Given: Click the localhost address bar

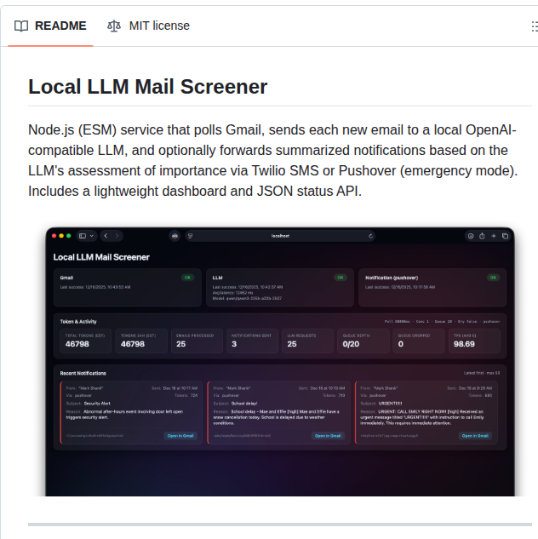Looking at the screenshot, I should pyautogui.click(x=280, y=236).
